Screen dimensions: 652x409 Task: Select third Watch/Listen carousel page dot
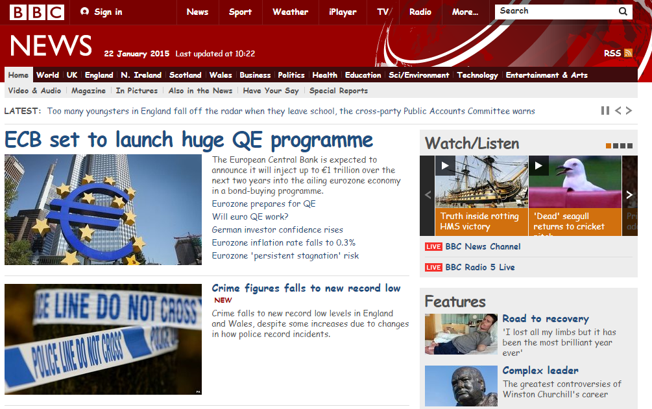point(622,146)
